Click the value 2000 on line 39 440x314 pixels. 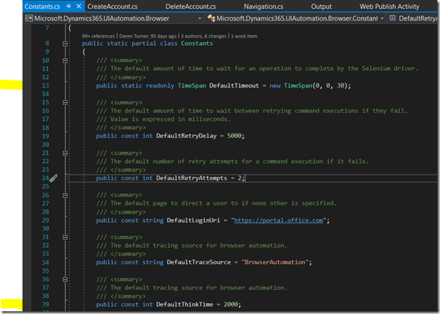pyautogui.click(x=231, y=304)
